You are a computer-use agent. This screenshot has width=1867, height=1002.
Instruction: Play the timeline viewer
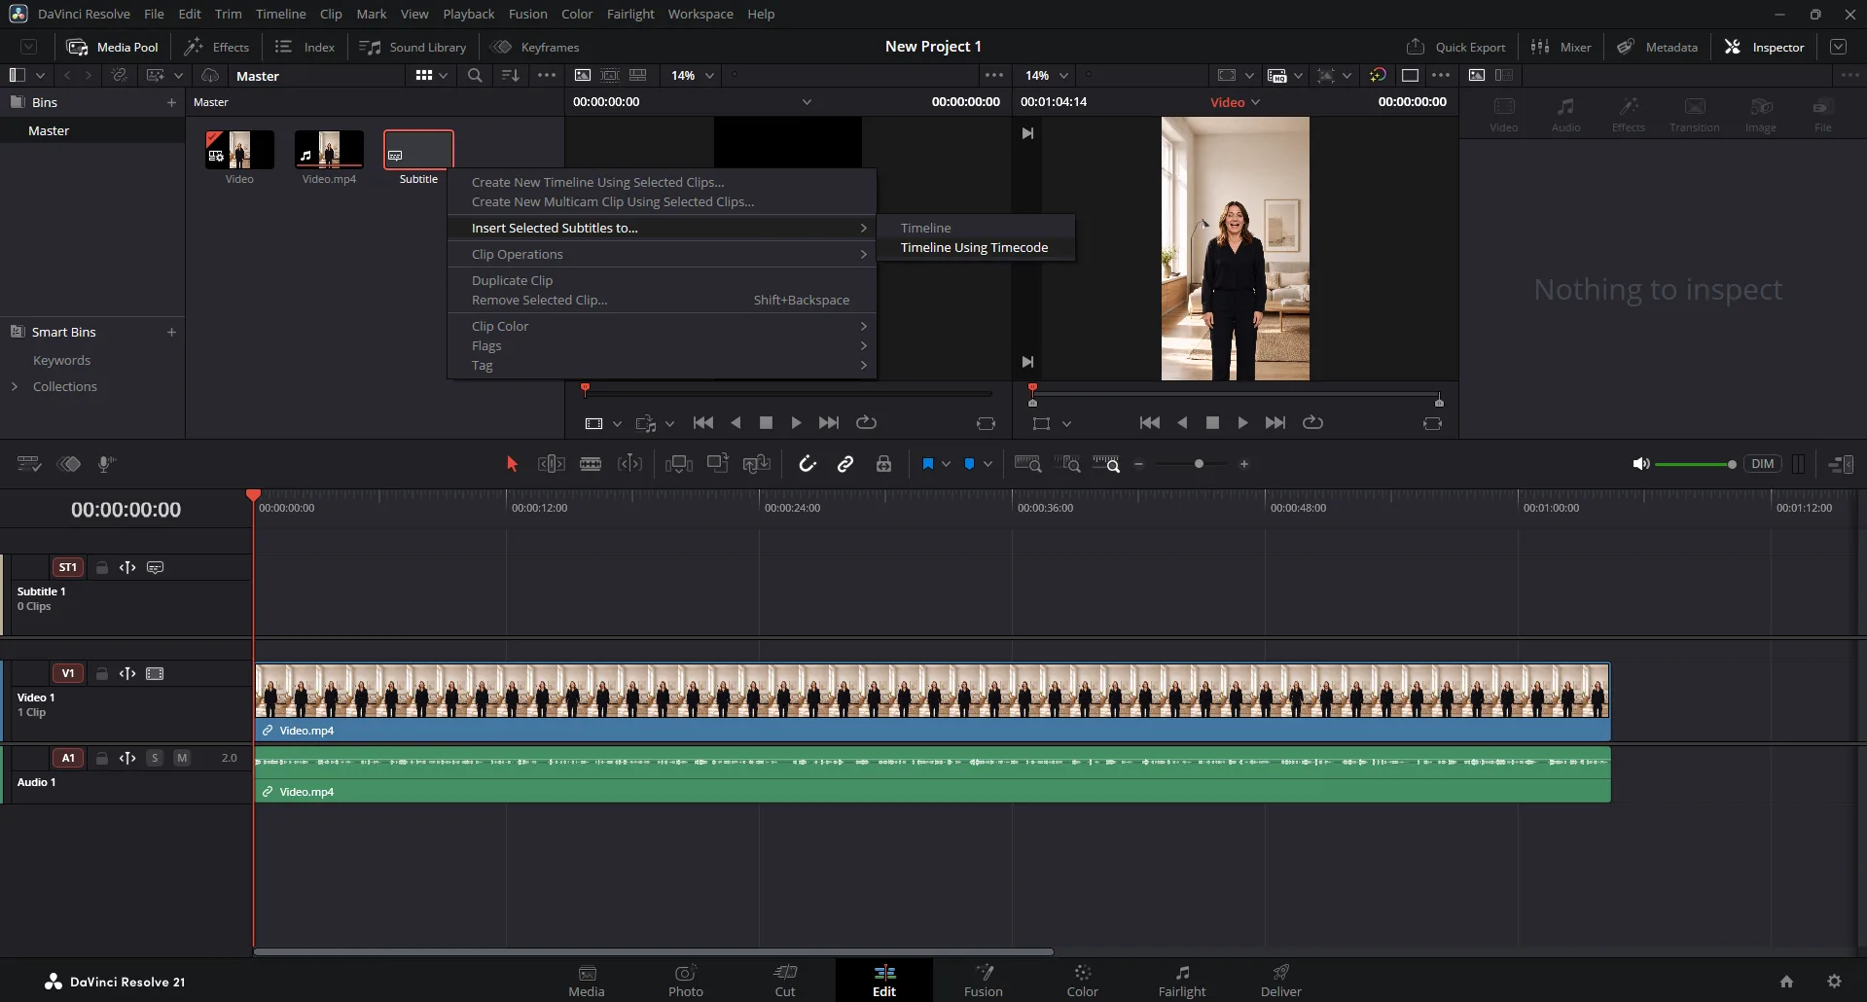pyautogui.click(x=1242, y=422)
